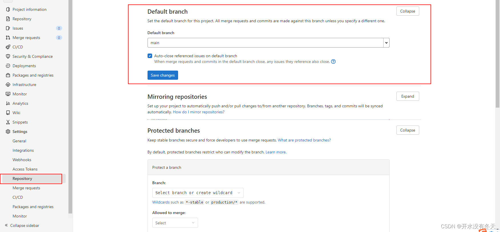The width and height of the screenshot is (500, 232).
Task: Open What are protected branches link
Action: [x=304, y=140]
